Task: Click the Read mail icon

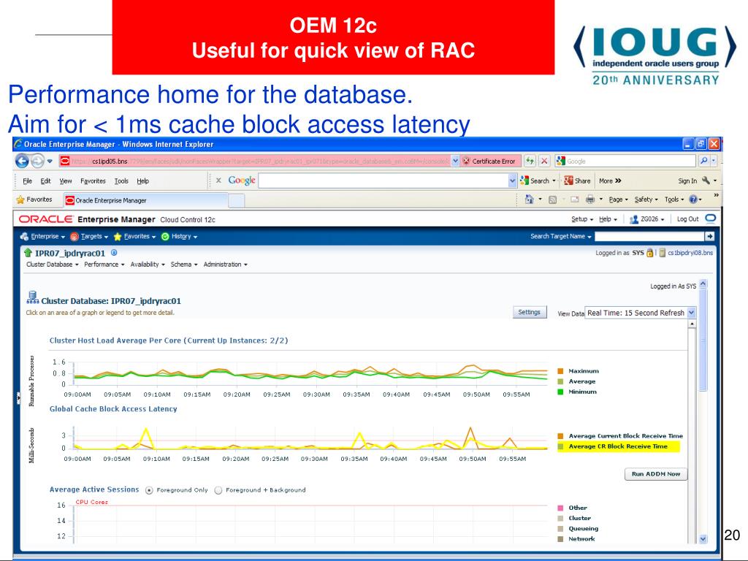Action: (574, 199)
